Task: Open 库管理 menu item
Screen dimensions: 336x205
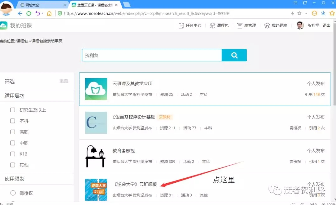Action: coord(250,25)
